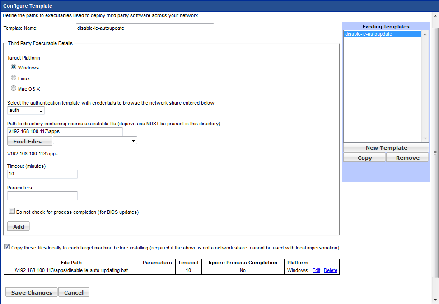Image resolution: width=439 pixels, height=304 pixels.
Task: Cancel the template configuration
Action: pos(74,292)
